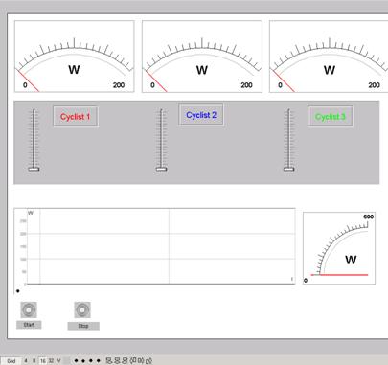388x365 pixels.
Task: Toggle the Grid button in the status bar
Action: [11, 361]
